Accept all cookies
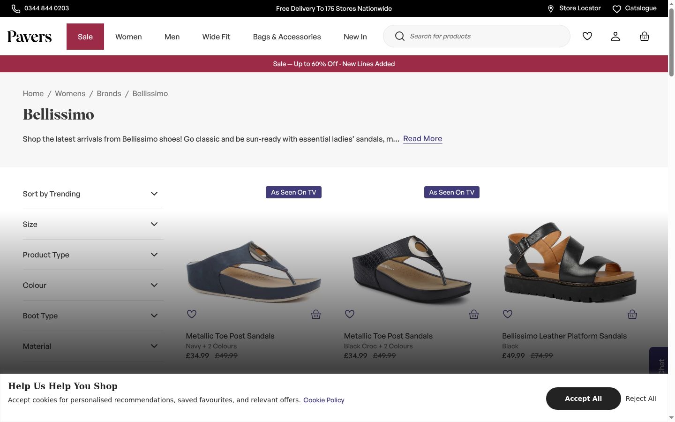 [x=583, y=399]
